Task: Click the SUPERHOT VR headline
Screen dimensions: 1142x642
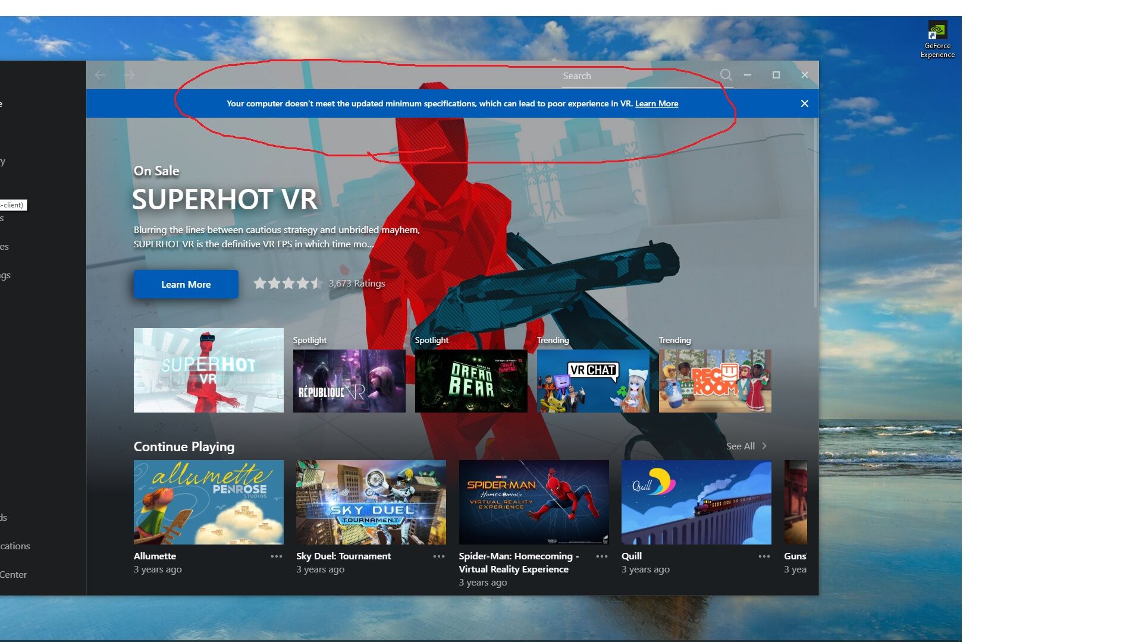Action: click(x=225, y=200)
